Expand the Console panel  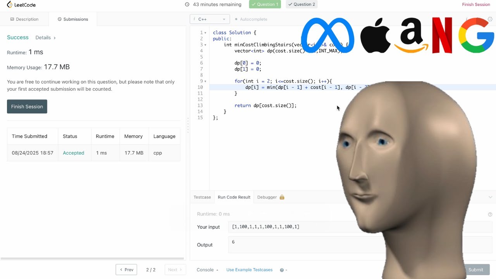pyautogui.click(x=207, y=270)
